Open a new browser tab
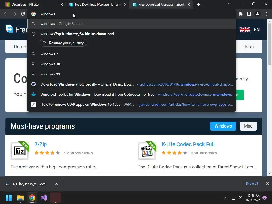The width and height of the screenshot is (272, 204). click(x=199, y=5)
